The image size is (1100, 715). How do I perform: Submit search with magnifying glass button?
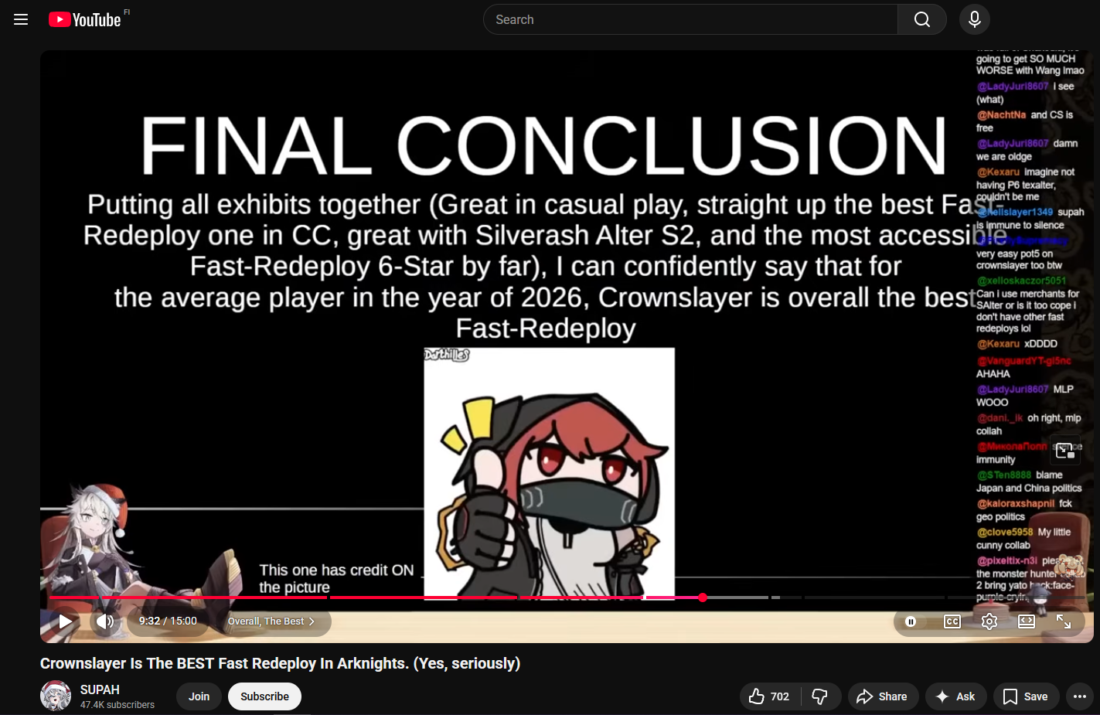click(x=922, y=19)
